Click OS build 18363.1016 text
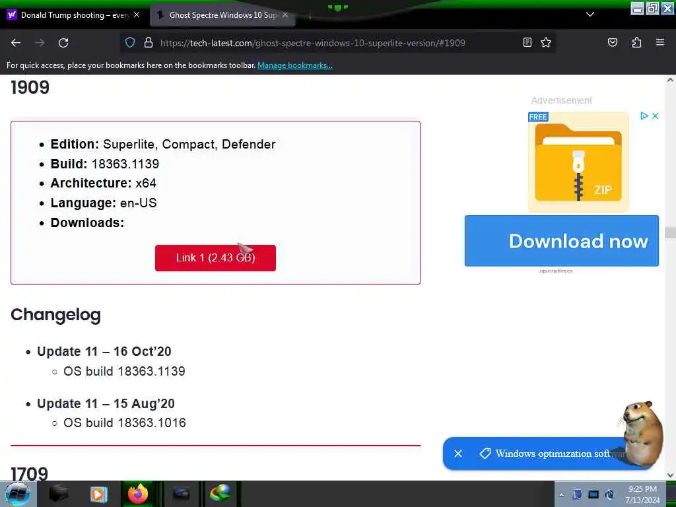Viewport: 676px width, 507px height. pos(125,423)
